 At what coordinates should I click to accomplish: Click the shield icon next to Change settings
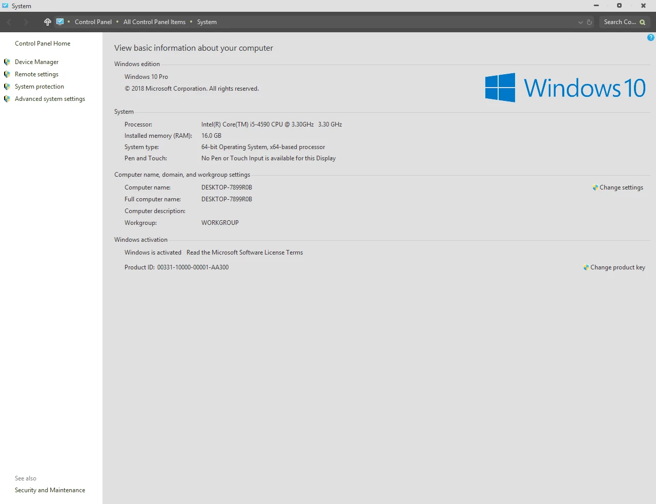(595, 187)
